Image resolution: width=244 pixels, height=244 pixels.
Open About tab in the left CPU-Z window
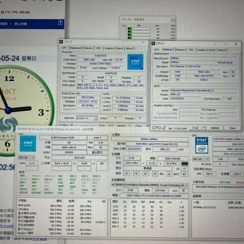click(130, 48)
